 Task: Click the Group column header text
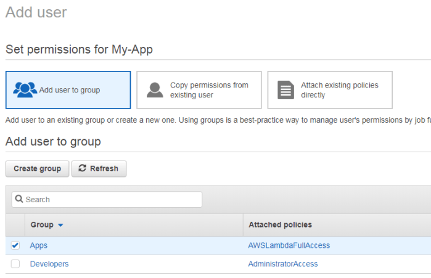point(42,225)
